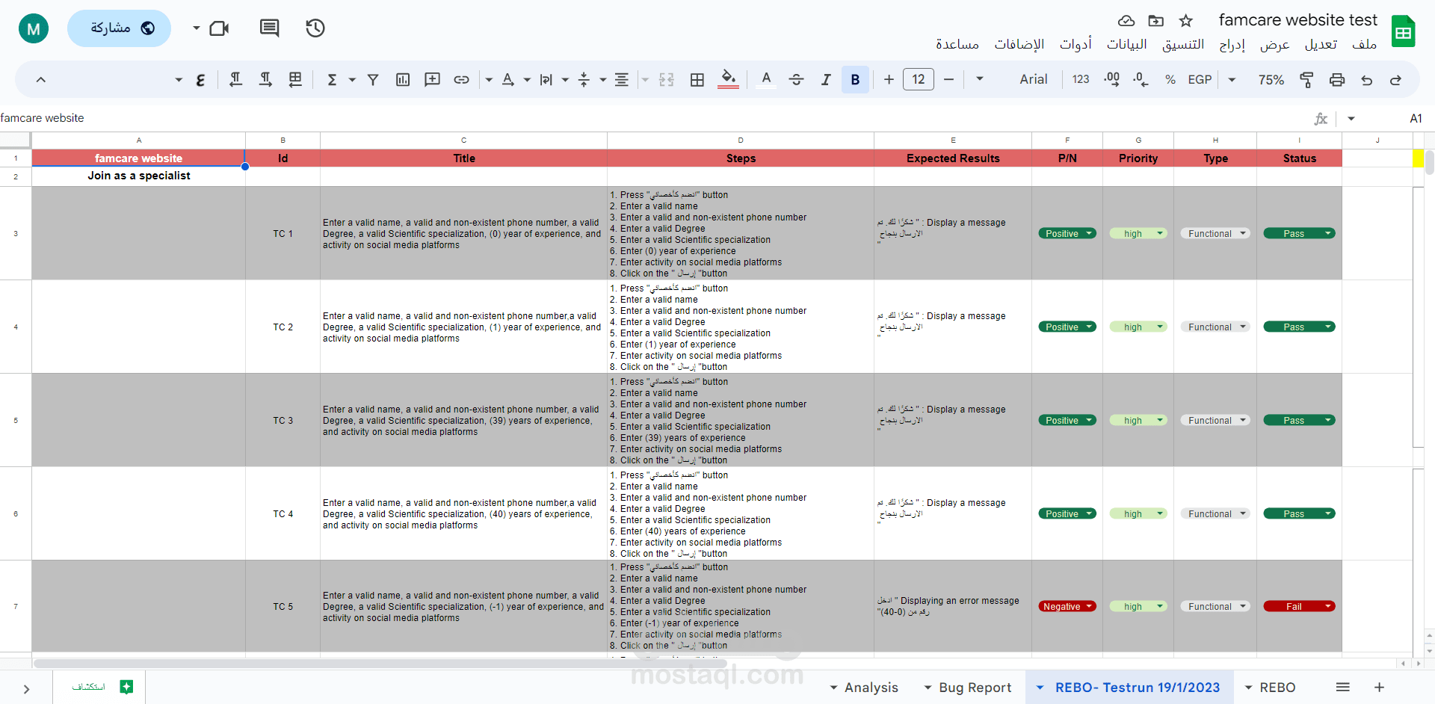Toggle strikethrough formatting
This screenshot has width=1435, height=704.
[796, 80]
